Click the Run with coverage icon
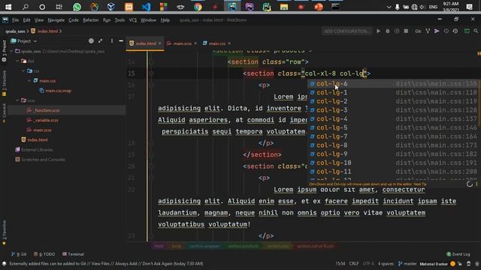Viewport: 481px width, 270px height. click(397, 31)
